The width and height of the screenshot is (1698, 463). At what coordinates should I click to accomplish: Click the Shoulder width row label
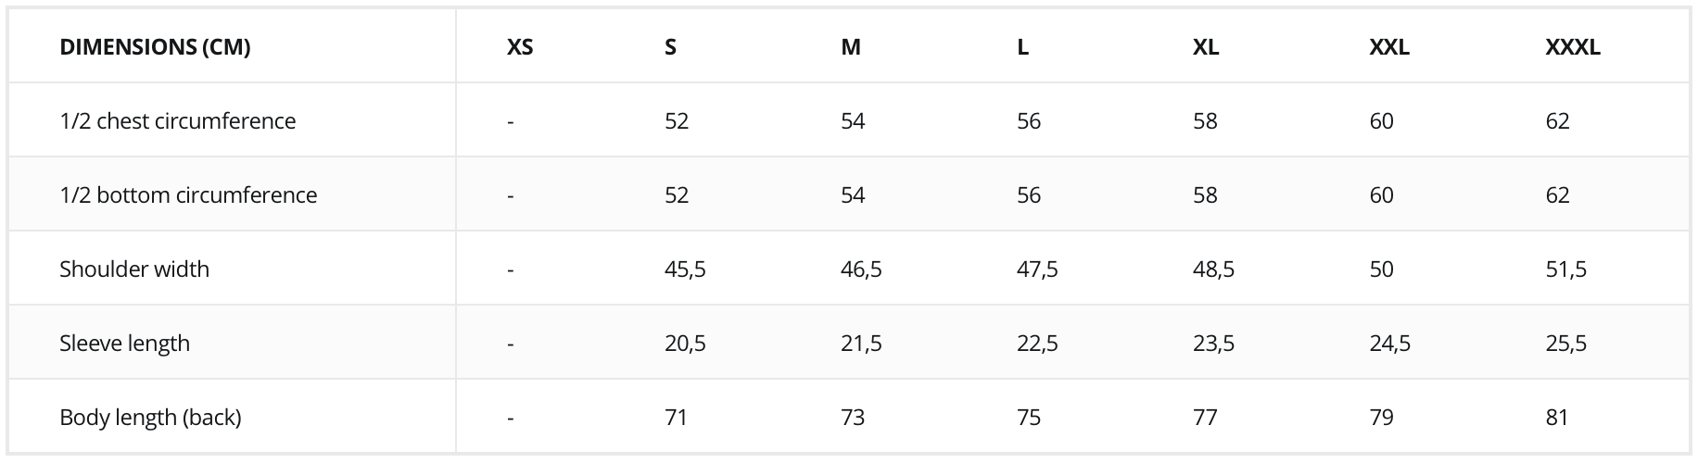pyautogui.click(x=134, y=269)
